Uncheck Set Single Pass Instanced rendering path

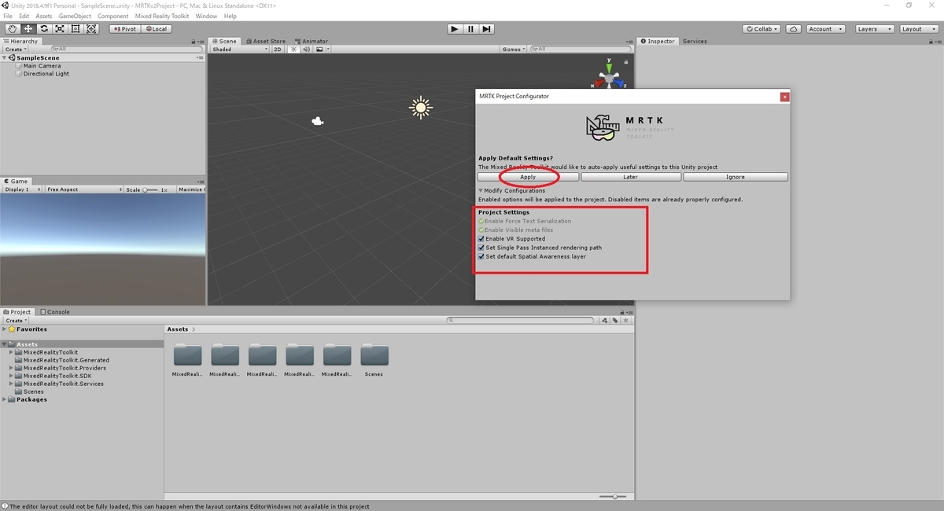point(481,248)
